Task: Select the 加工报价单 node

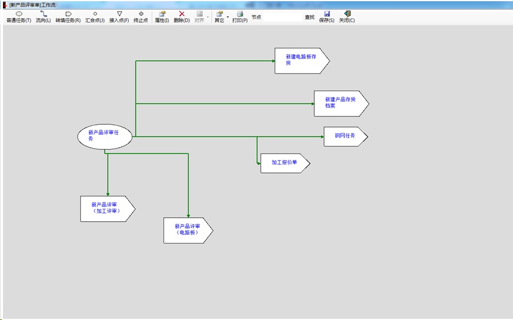Action: pyautogui.click(x=284, y=162)
